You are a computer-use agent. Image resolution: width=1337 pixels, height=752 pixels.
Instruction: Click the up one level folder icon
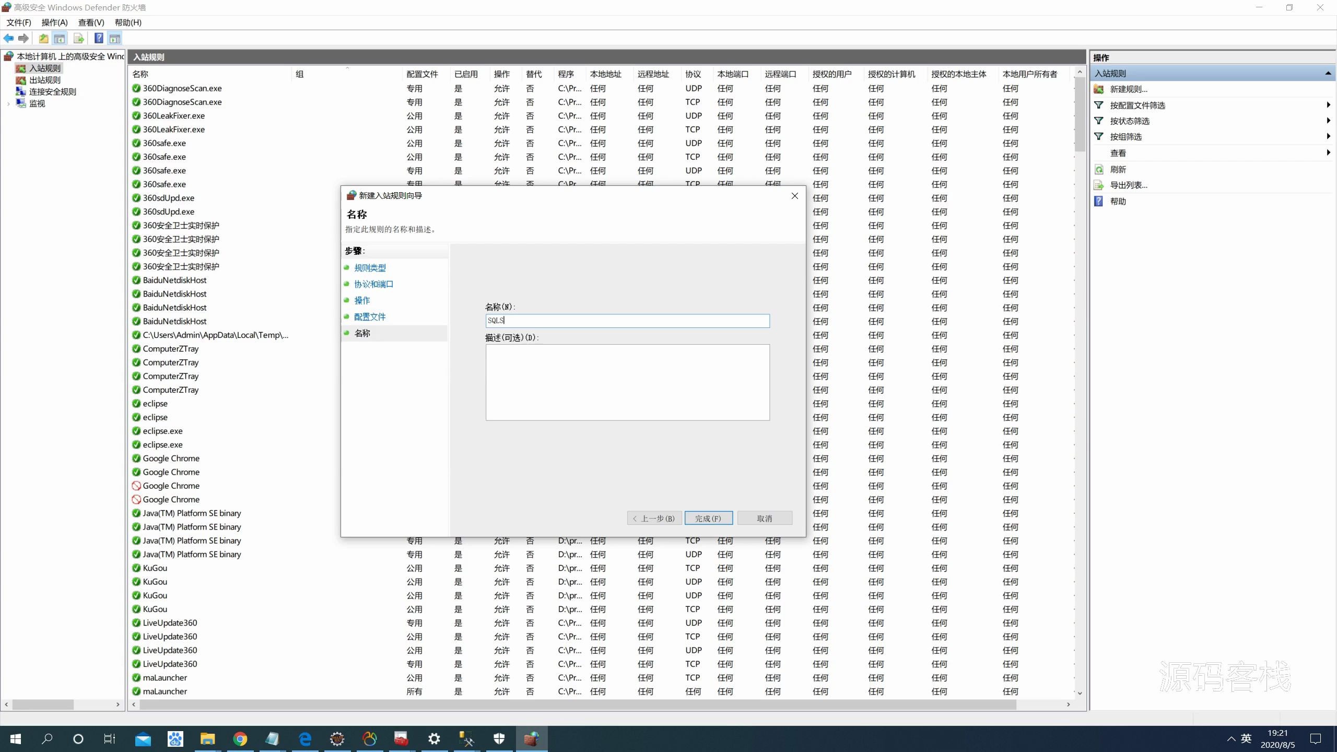tap(43, 38)
